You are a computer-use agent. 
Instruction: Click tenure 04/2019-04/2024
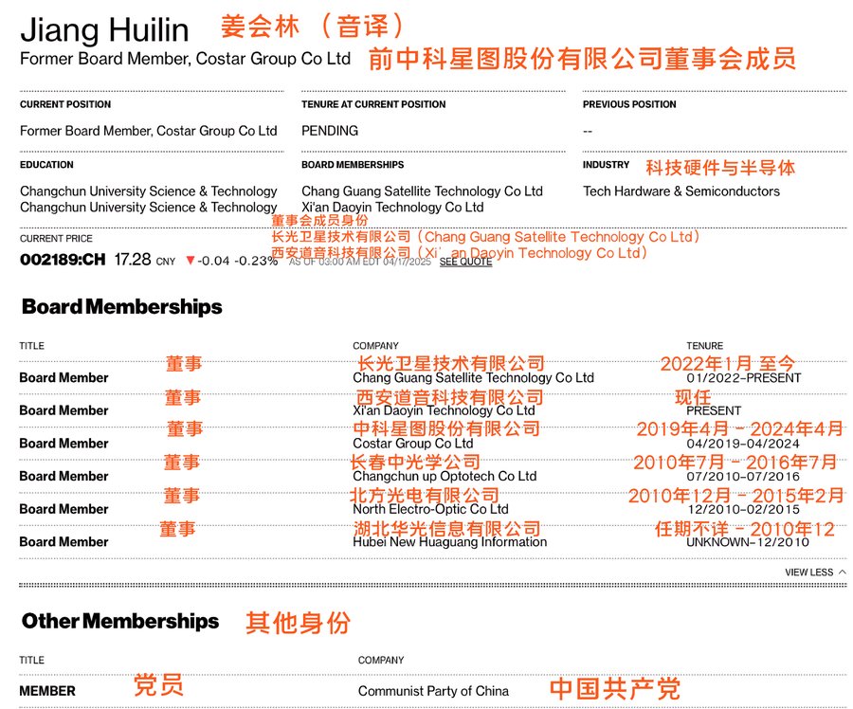(743, 444)
